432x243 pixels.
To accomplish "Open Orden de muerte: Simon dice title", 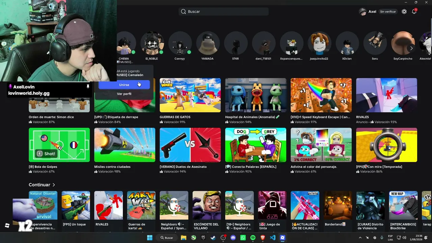I will [x=51, y=117].
